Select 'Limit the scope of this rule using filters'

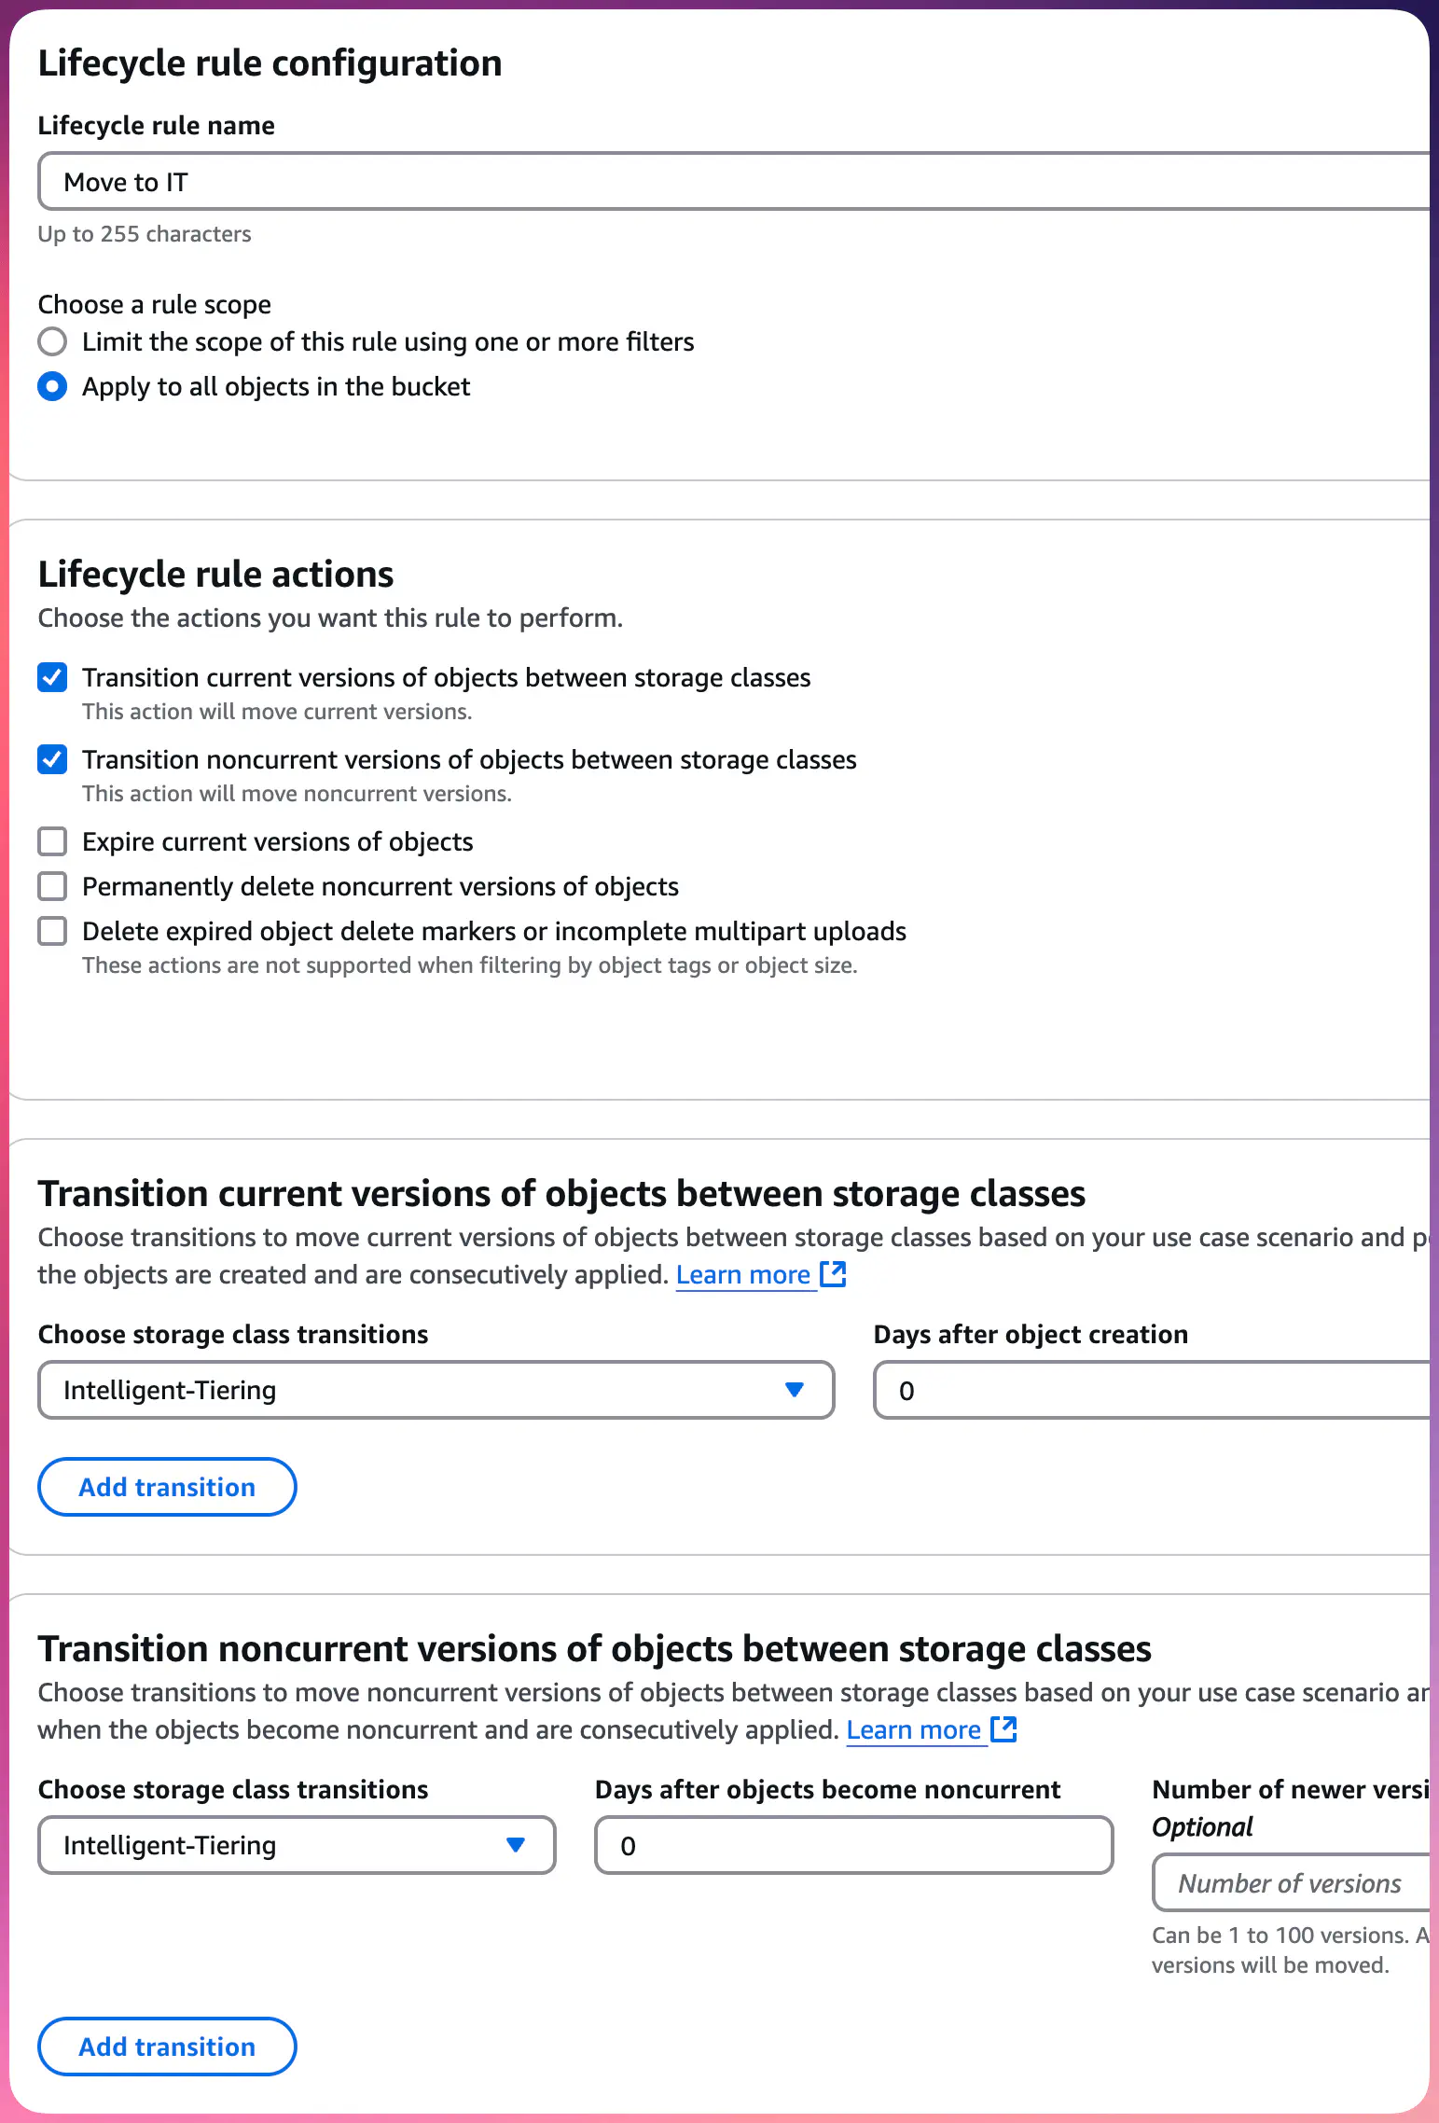53,341
